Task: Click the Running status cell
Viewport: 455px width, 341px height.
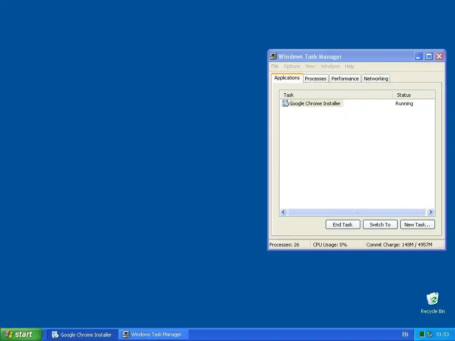Action: pyautogui.click(x=404, y=103)
